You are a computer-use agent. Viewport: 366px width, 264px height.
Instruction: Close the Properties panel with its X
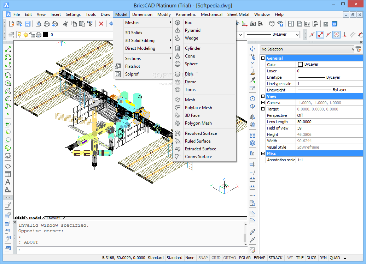361,42
